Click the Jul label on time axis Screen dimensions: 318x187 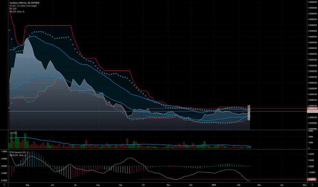(75, 185)
